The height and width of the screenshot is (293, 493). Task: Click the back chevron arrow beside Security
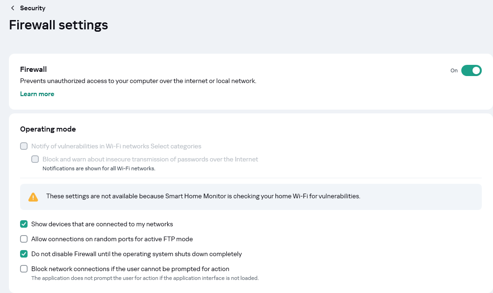pos(13,8)
